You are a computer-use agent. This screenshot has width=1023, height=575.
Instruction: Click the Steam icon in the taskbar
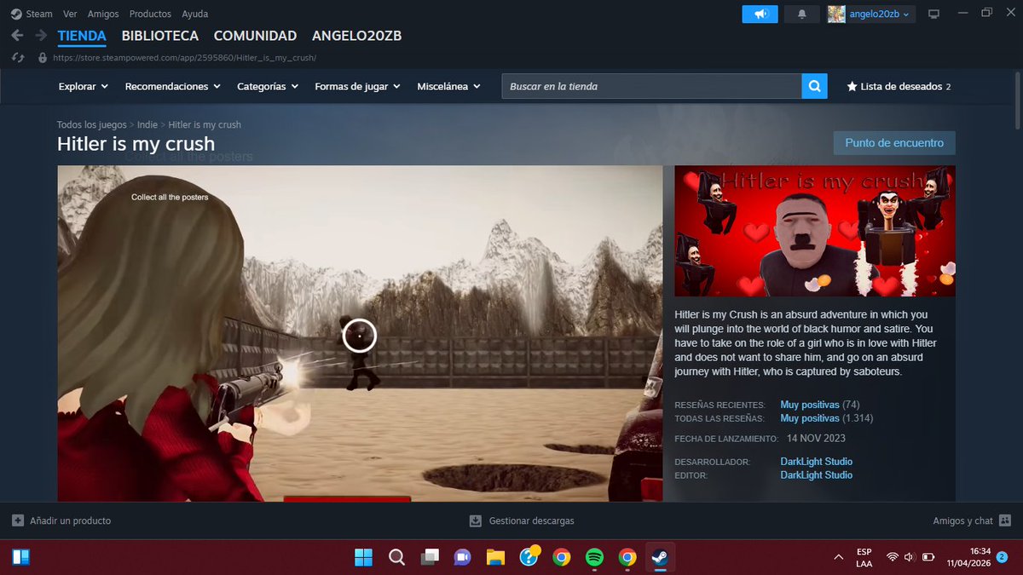pyautogui.click(x=660, y=557)
